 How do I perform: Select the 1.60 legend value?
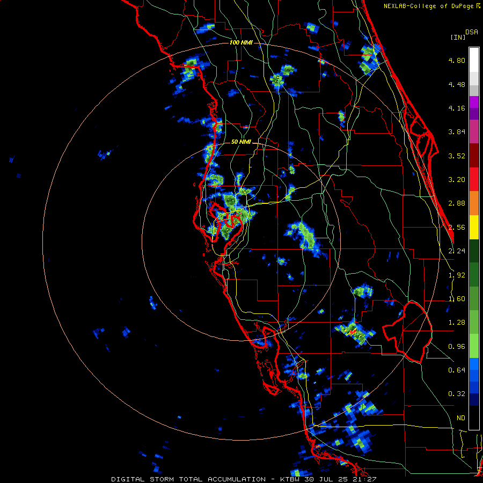pos(457,299)
